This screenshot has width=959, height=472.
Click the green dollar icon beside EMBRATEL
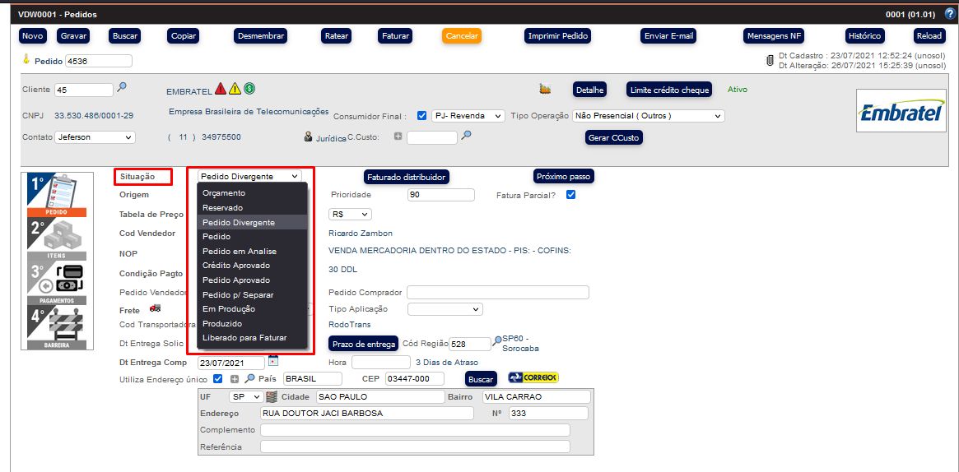coord(249,89)
